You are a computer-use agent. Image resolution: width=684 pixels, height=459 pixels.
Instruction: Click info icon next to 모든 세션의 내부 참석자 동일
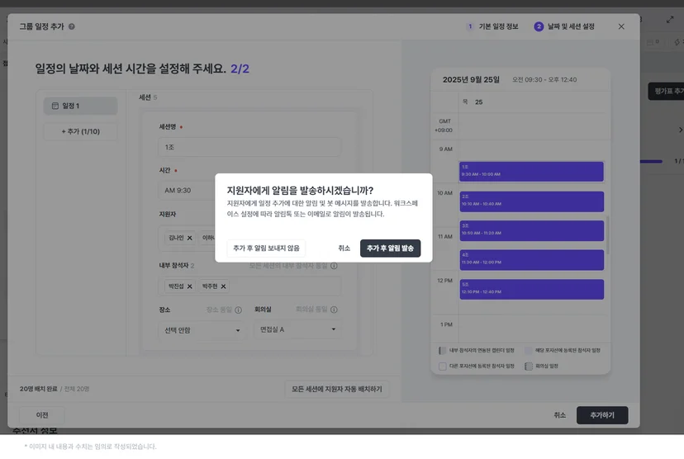(x=334, y=266)
